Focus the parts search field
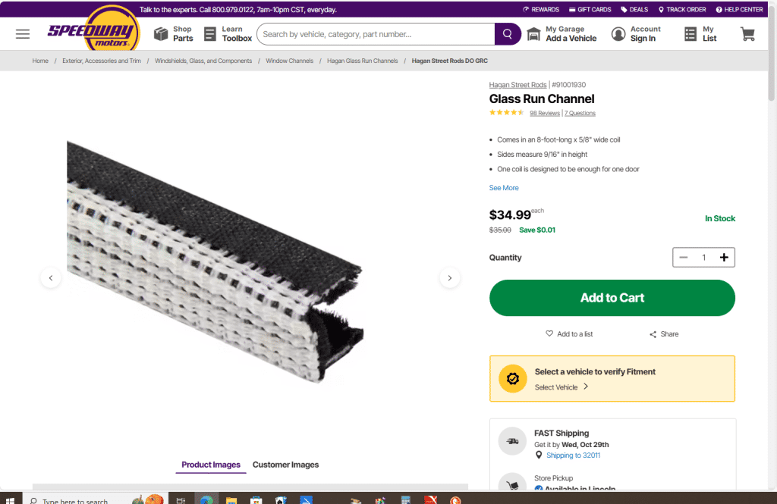The image size is (777, 504). tap(376, 34)
